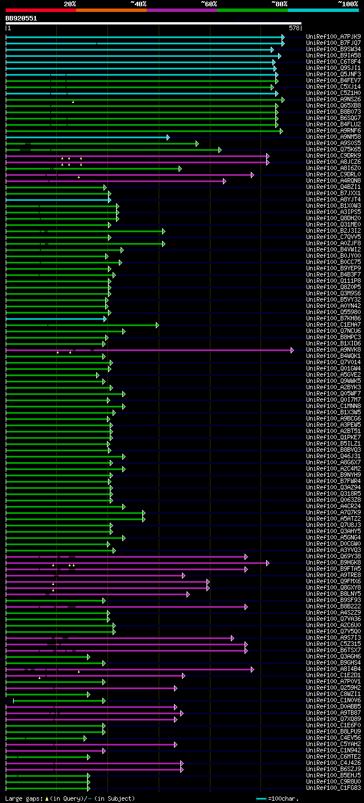
Task: Select the UniRef100_A8JCZ6 label
Action: pyautogui.click(x=333, y=162)
